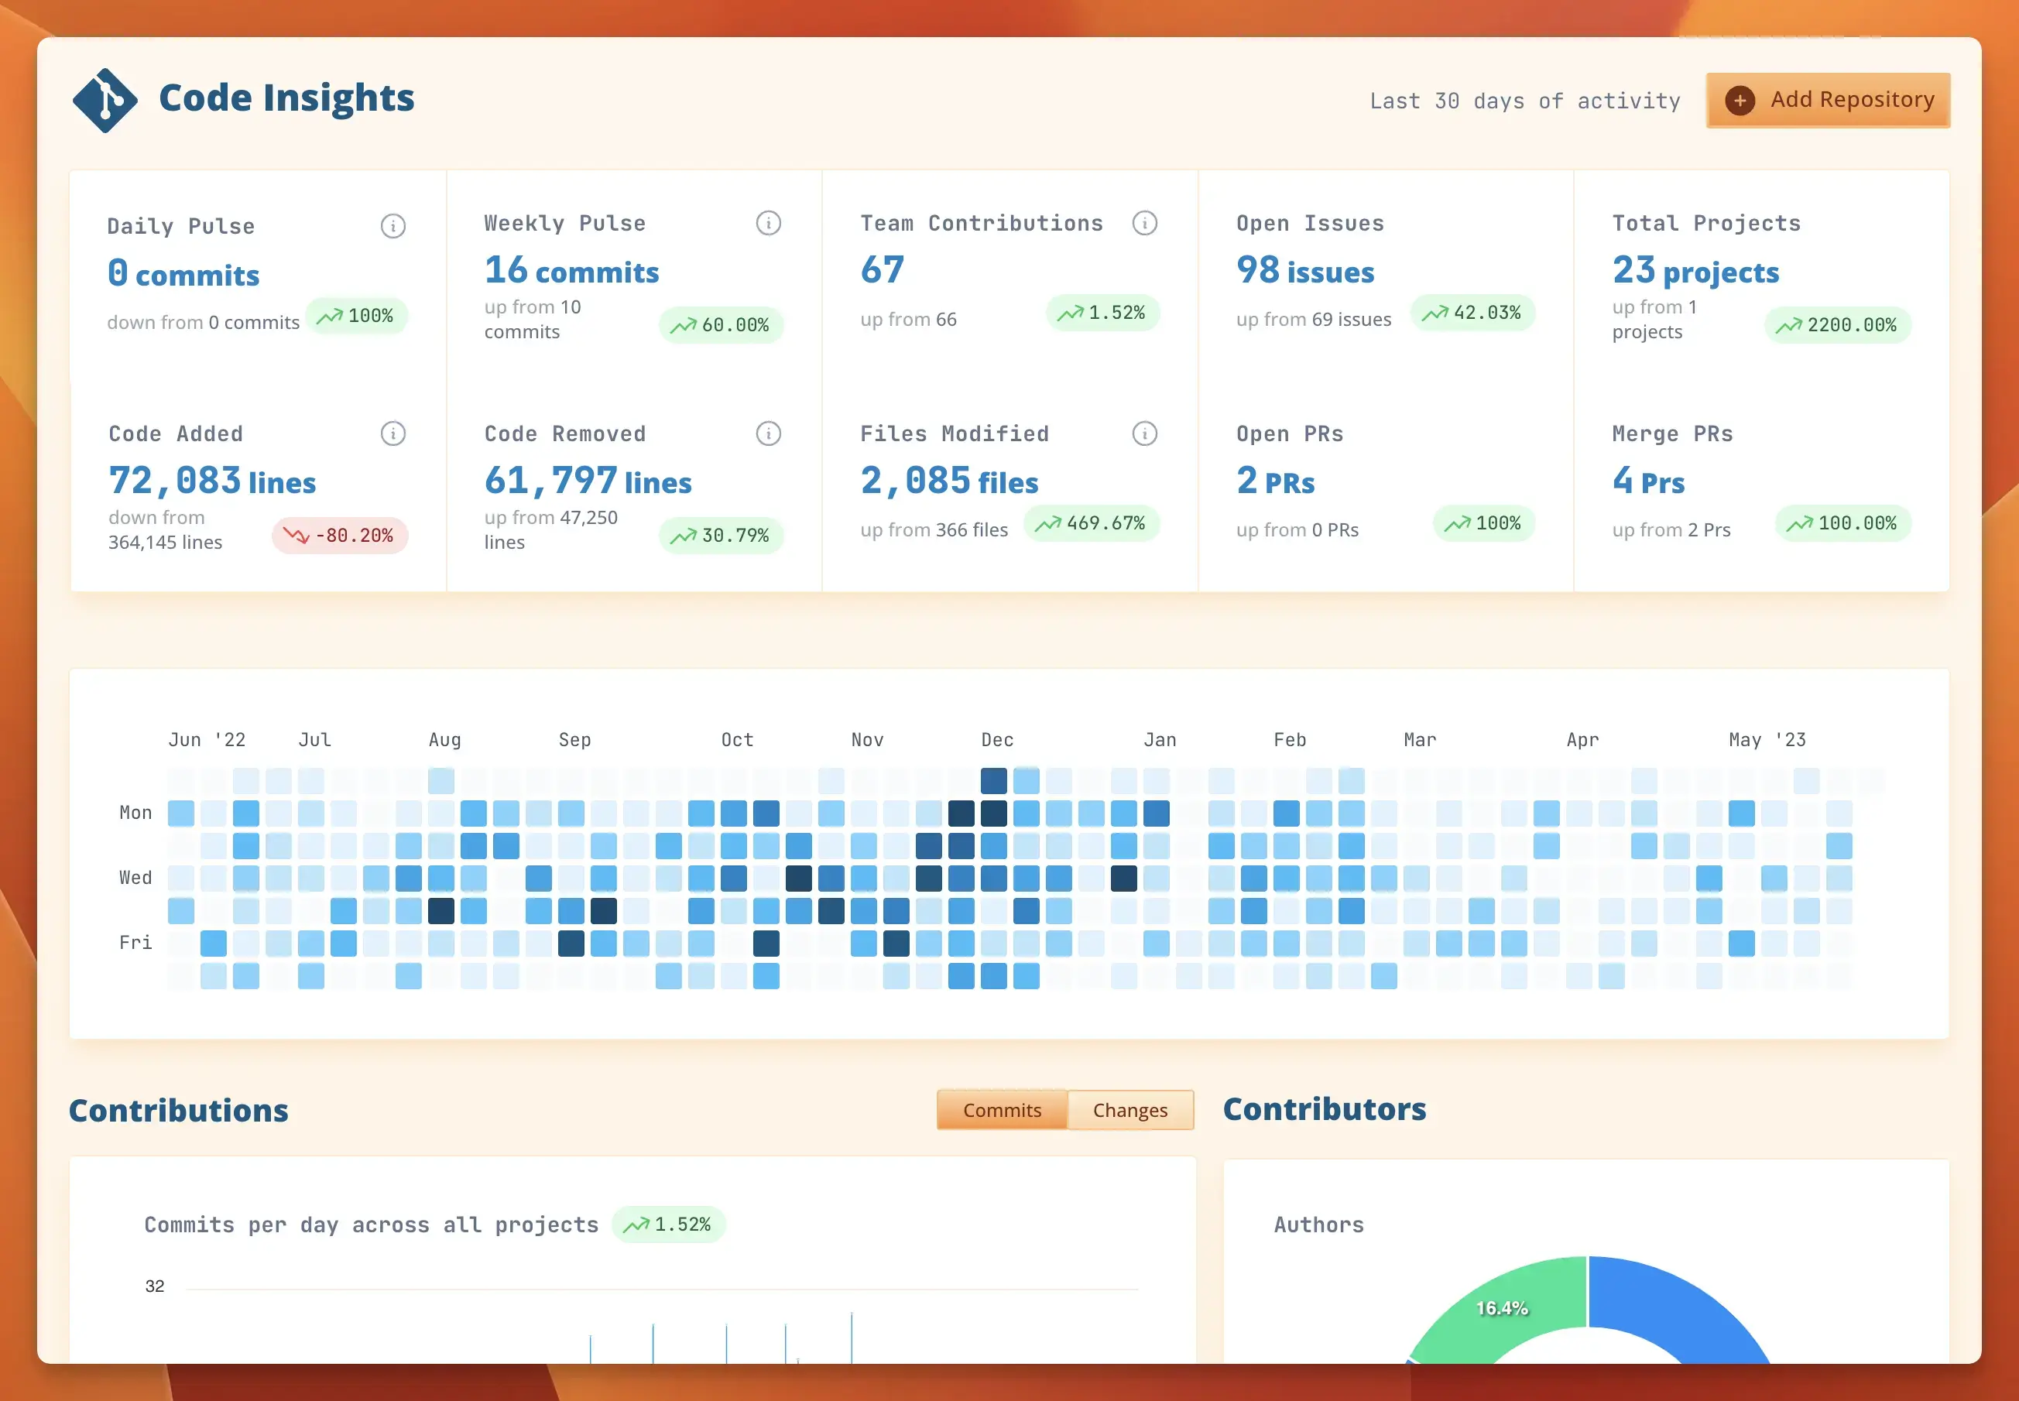The width and height of the screenshot is (2019, 1401).
Task: Click the Files Modified 469.67% badge
Action: pyautogui.click(x=1091, y=523)
